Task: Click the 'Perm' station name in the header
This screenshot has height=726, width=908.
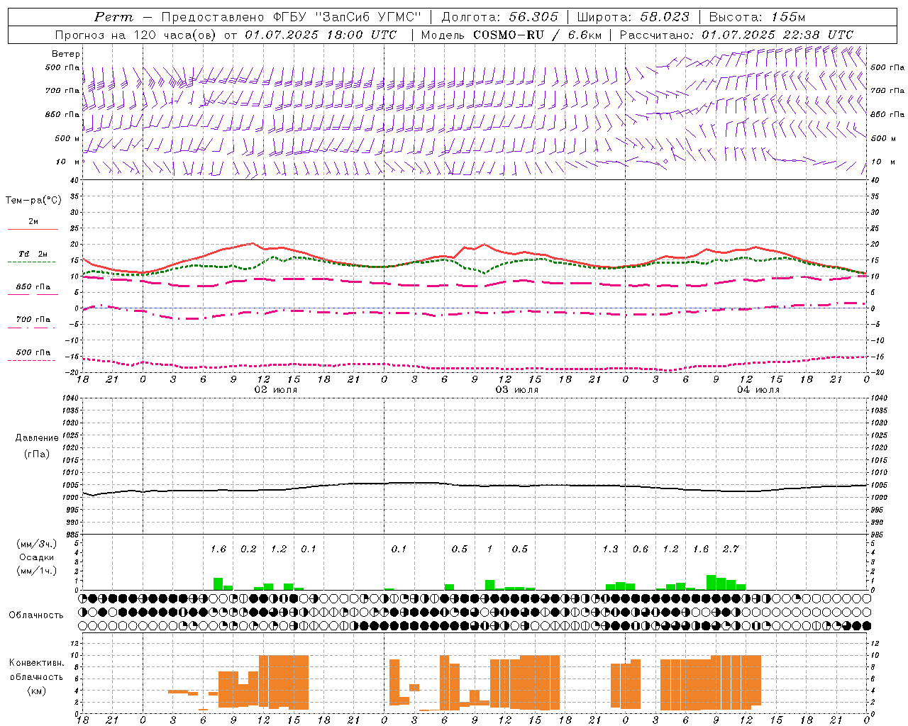Action: [113, 17]
